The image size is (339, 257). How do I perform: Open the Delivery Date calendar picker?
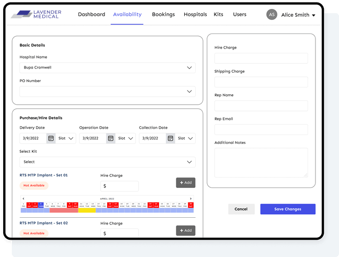click(x=51, y=138)
